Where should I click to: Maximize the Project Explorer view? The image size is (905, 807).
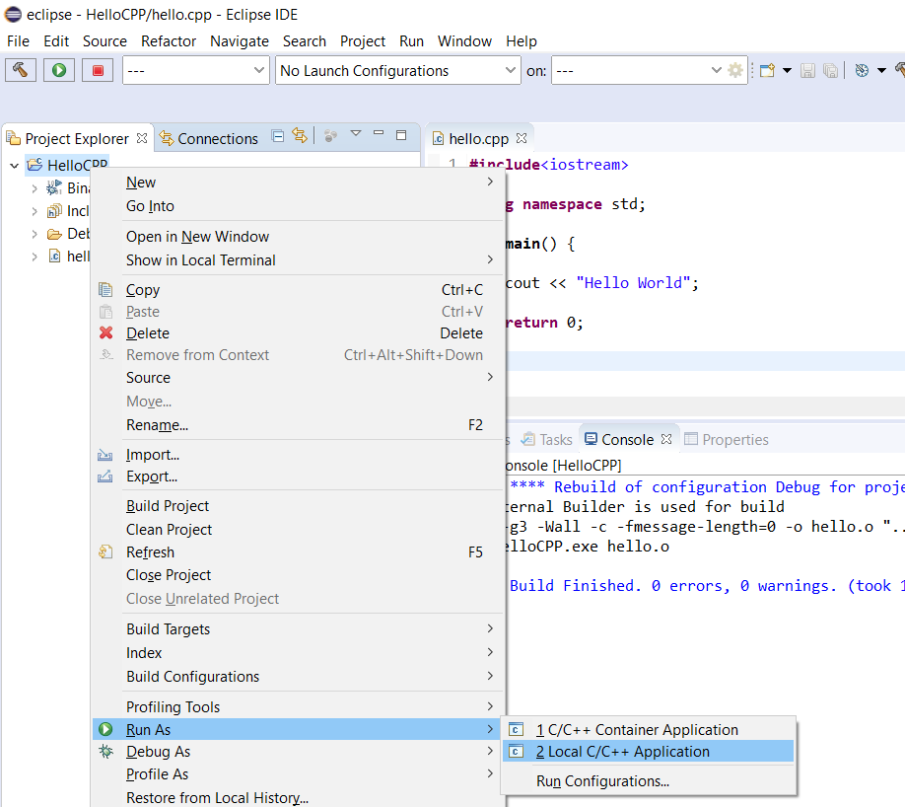click(401, 135)
